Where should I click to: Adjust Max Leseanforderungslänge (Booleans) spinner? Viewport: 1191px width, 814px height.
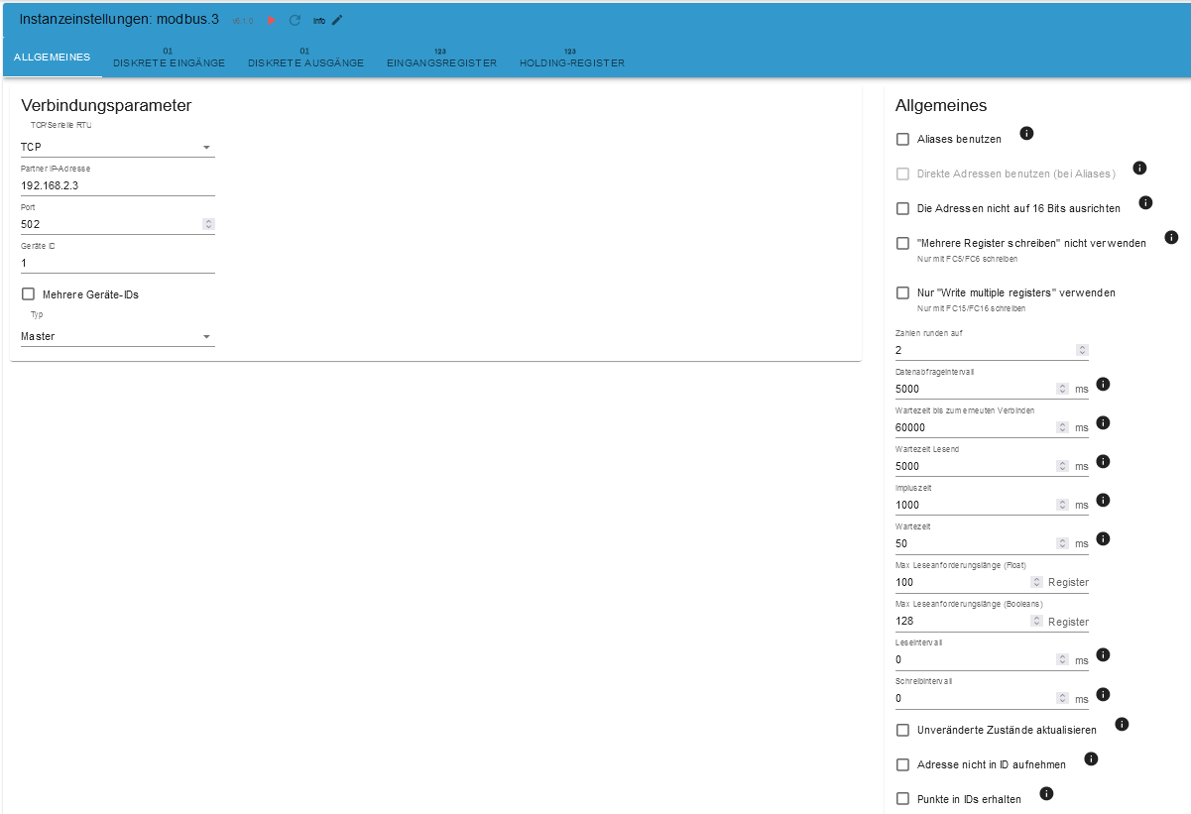click(x=1036, y=621)
